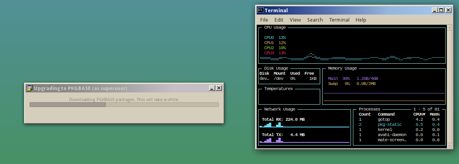Viewport: 459px width, 164px height.
Task: Click the PKGBASE upgrade dialog title icon
Action: (x=30, y=88)
